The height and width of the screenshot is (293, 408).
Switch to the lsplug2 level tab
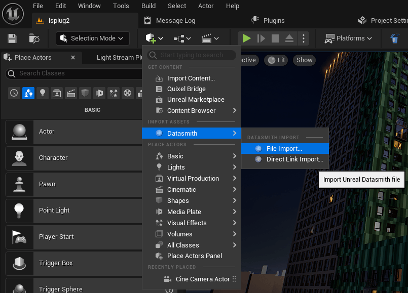85,21
